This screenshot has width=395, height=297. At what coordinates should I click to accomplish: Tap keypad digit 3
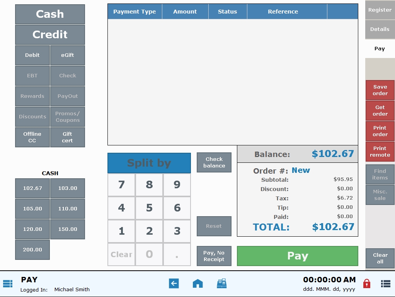point(177,231)
